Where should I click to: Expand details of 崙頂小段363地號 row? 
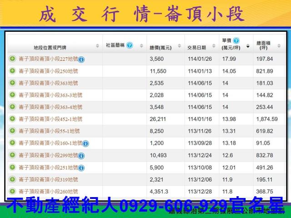(12, 83)
